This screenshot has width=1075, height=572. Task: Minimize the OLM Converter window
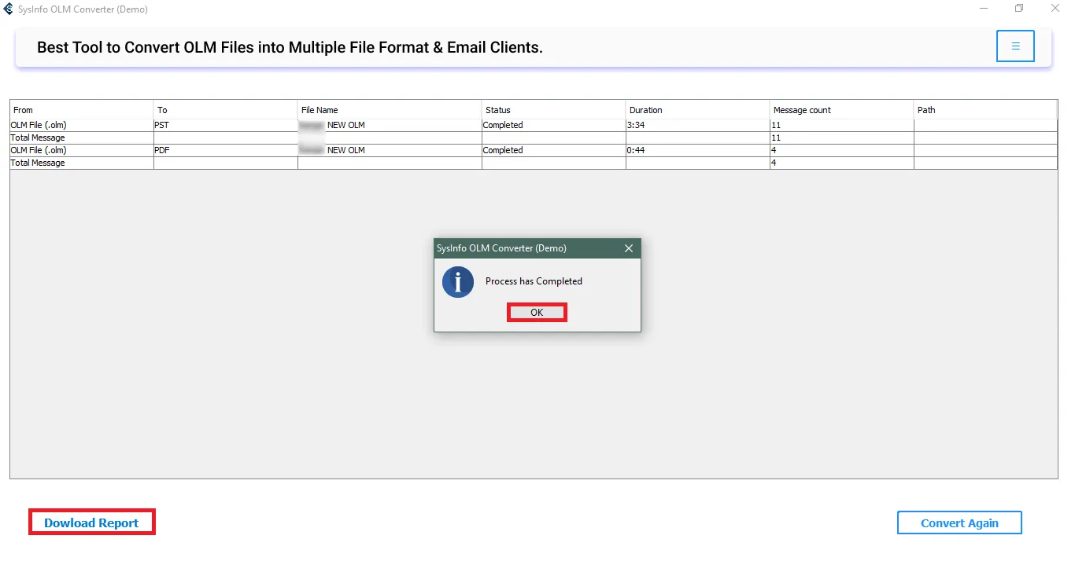pos(984,9)
